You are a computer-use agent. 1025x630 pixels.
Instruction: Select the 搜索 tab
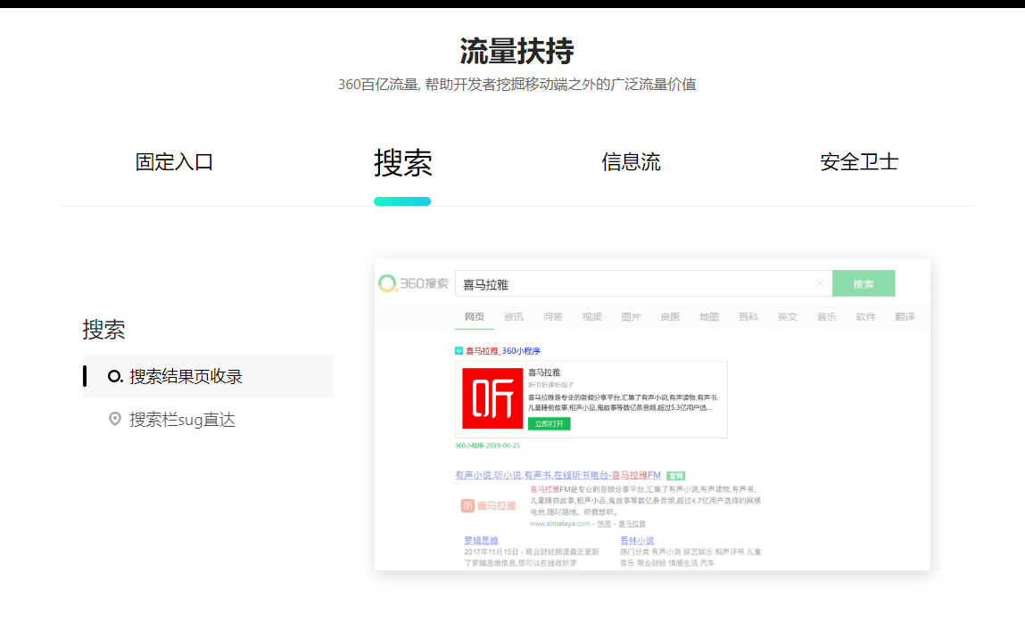tap(402, 162)
